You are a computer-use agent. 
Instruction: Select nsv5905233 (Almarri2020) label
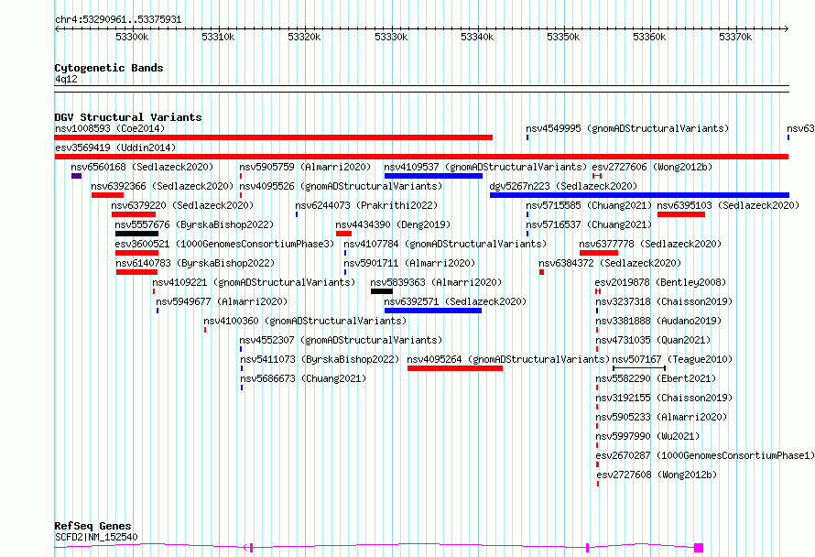click(661, 417)
